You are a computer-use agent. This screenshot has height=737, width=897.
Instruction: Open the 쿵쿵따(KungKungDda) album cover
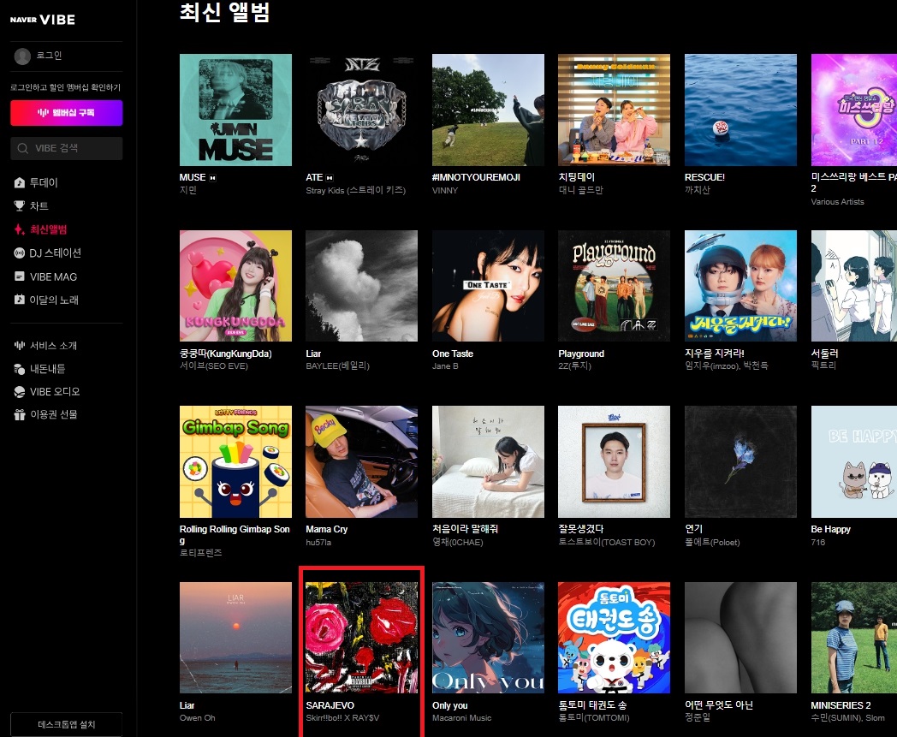235,286
